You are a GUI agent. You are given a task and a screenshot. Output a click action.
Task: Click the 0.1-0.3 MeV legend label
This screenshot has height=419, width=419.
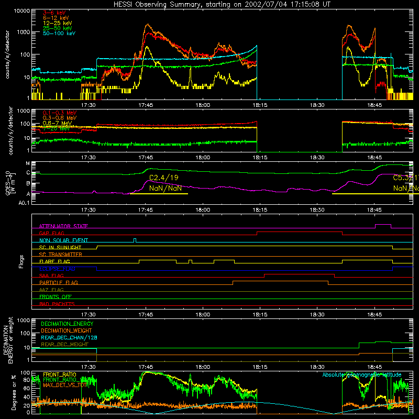coord(60,113)
